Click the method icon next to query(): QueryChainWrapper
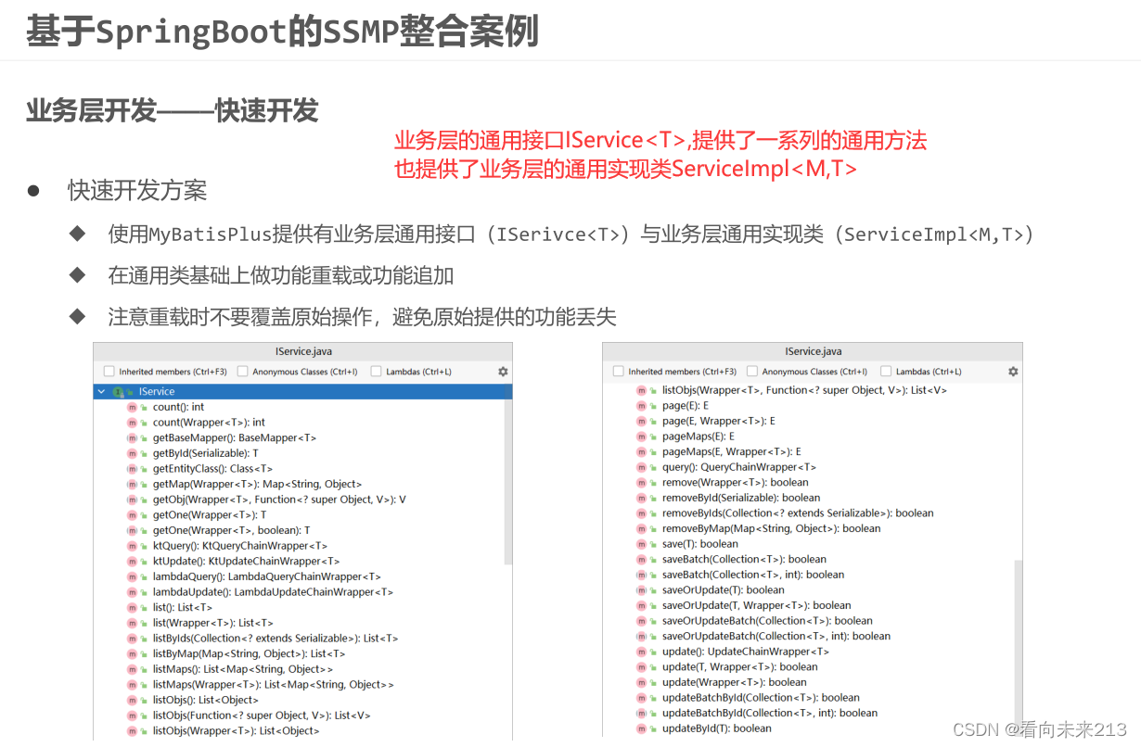1141x747 pixels. click(640, 466)
